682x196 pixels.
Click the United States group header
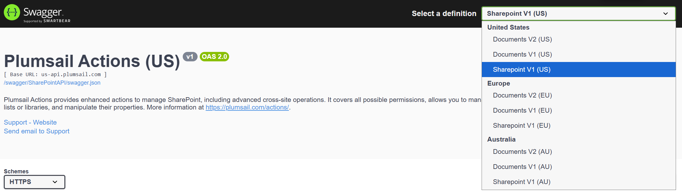(x=508, y=27)
